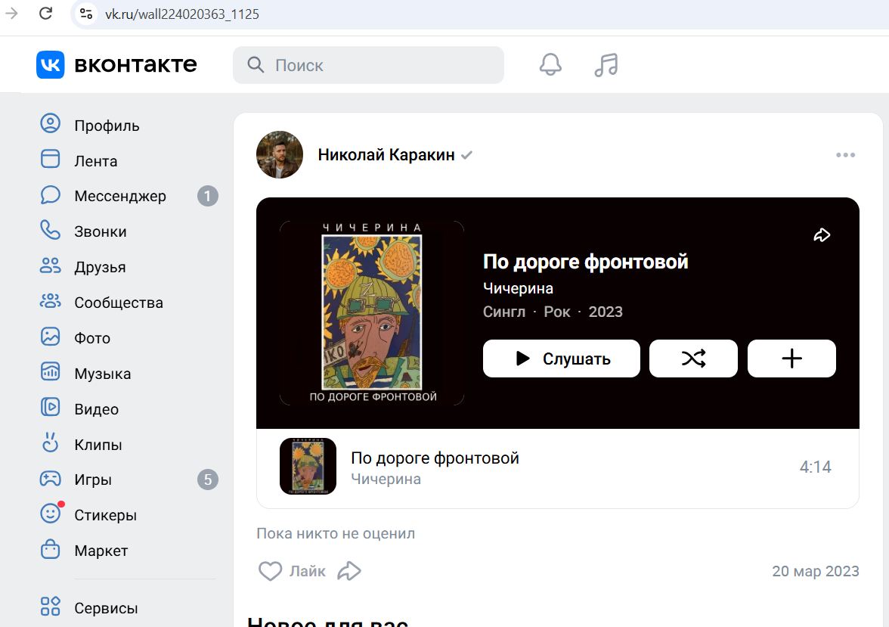Open Николай Каракин profile avatar
This screenshot has height=627, width=889.
tap(280, 155)
